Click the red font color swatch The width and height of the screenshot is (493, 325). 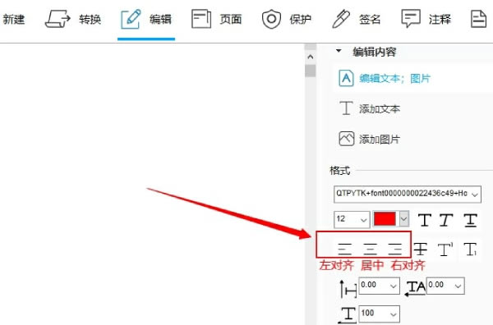[385, 219]
